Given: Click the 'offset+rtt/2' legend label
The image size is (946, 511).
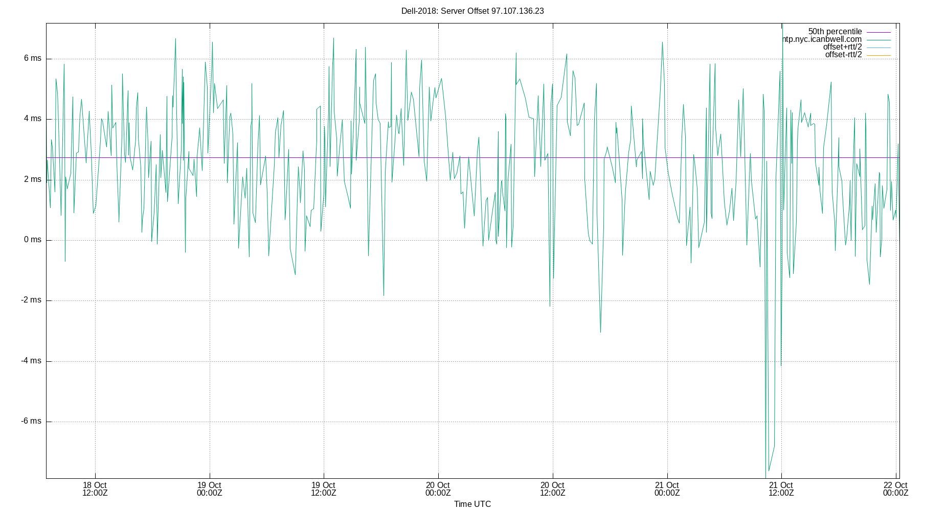Looking at the screenshot, I should pos(842,47).
